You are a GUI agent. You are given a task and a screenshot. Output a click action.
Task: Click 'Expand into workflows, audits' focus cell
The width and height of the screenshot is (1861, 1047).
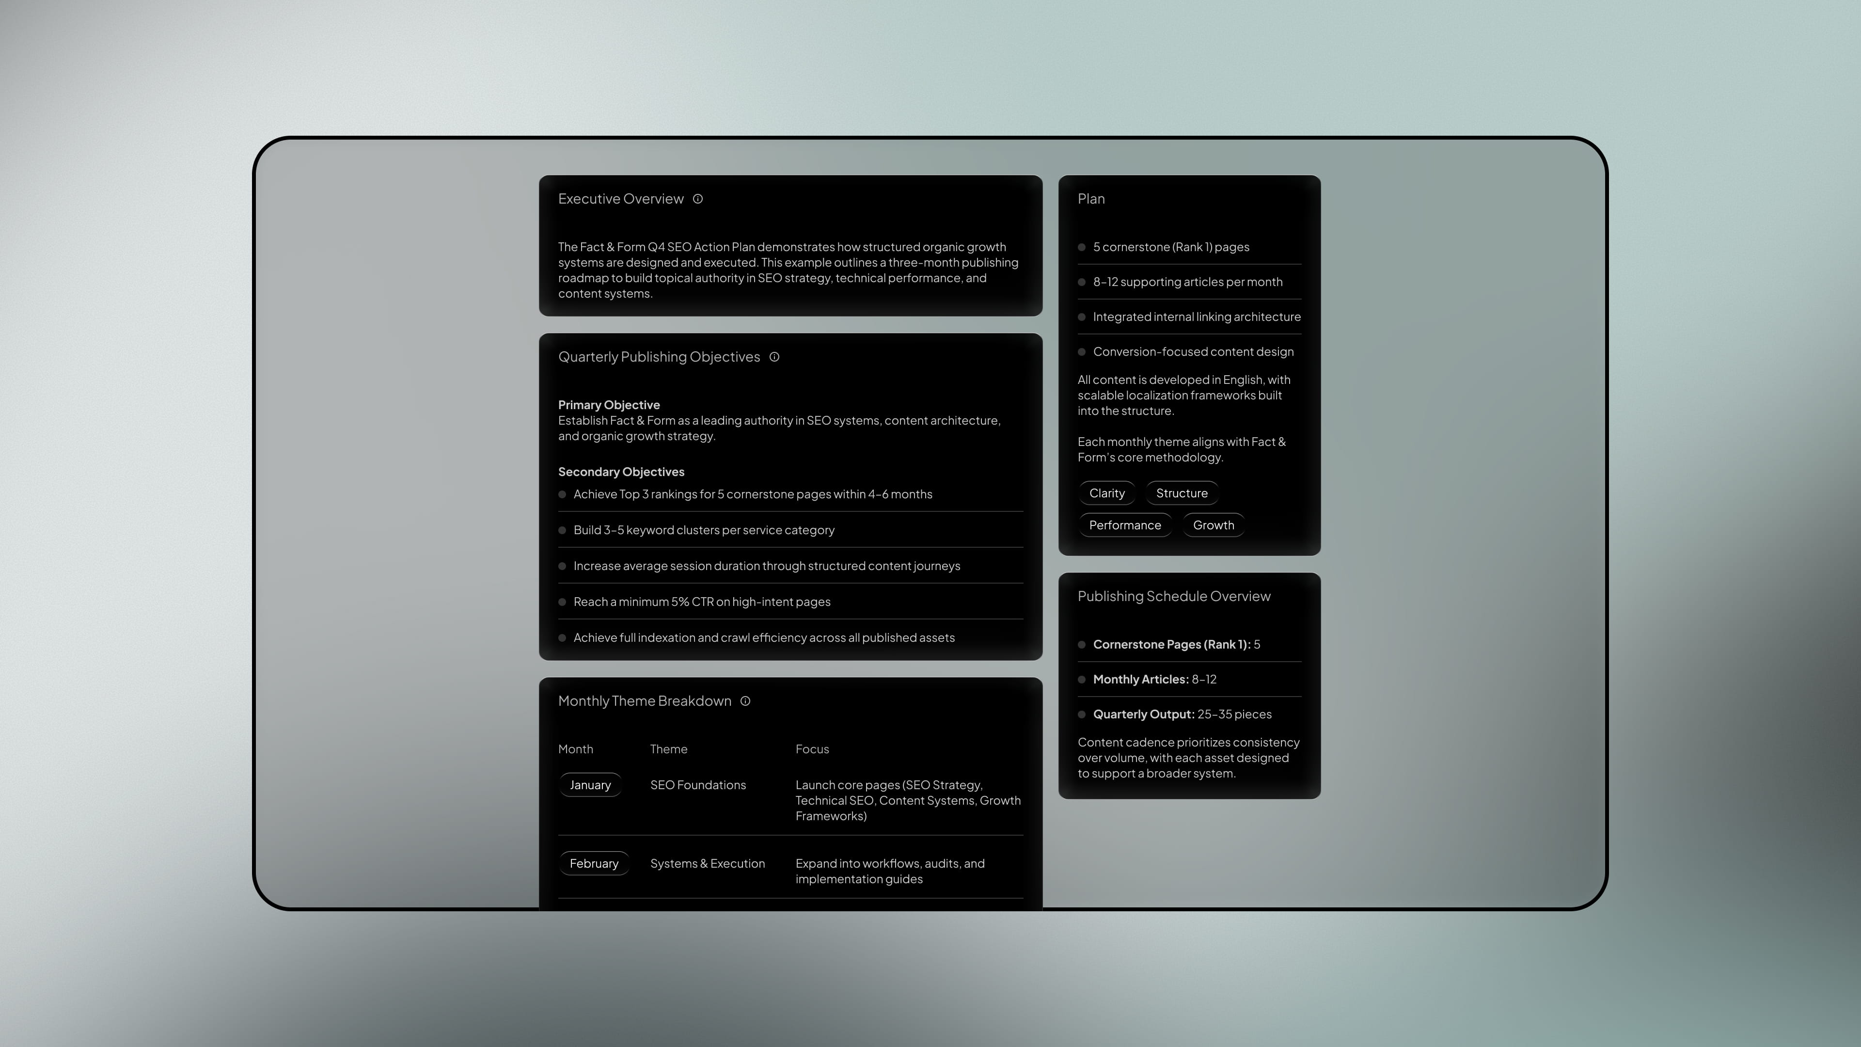click(x=890, y=872)
